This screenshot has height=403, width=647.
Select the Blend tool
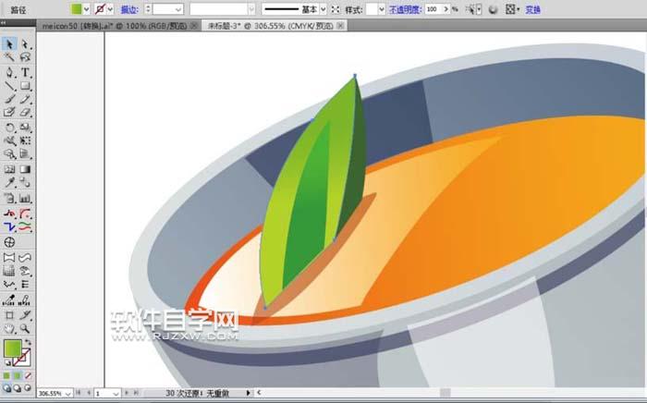pyautogui.click(x=25, y=182)
